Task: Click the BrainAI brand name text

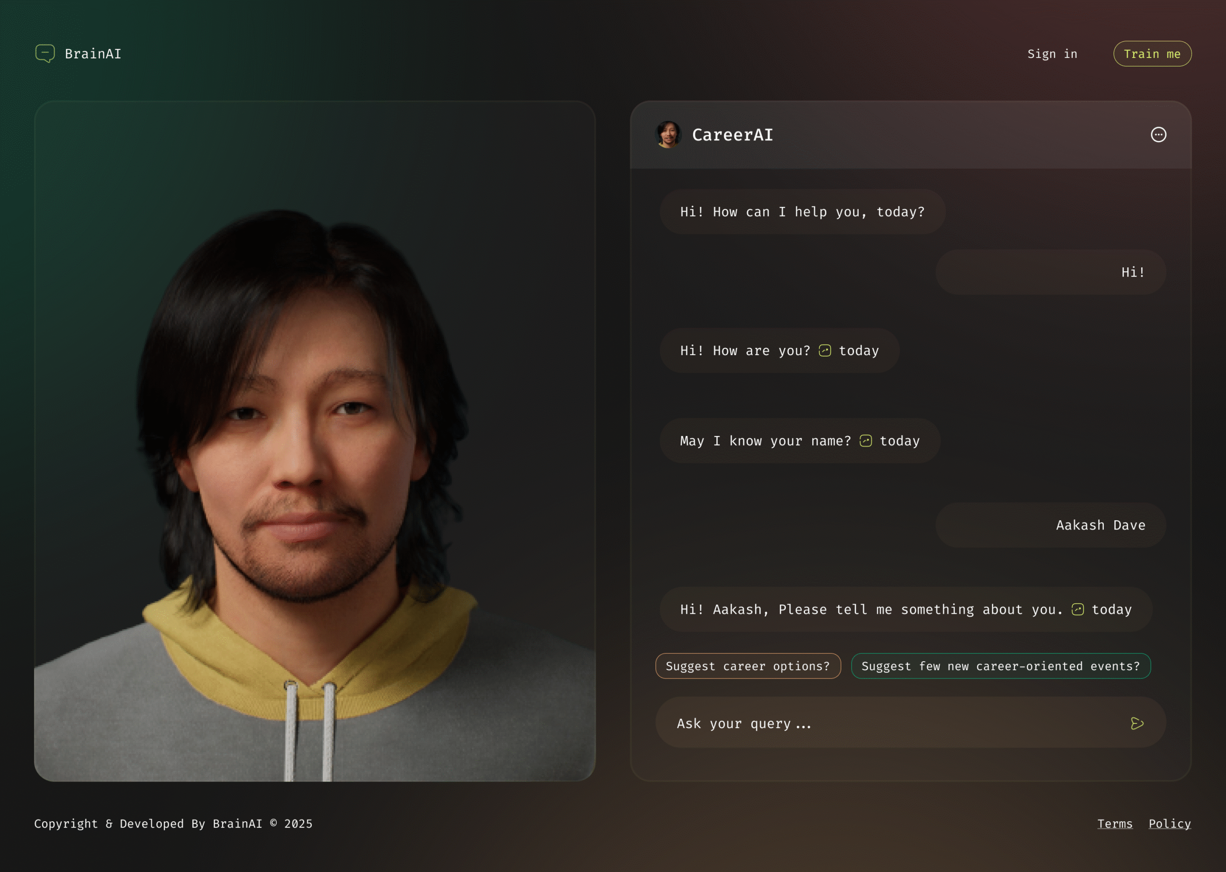Action: [93, 54]
